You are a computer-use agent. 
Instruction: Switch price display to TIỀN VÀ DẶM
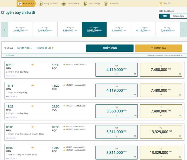[x=178, y=16]
